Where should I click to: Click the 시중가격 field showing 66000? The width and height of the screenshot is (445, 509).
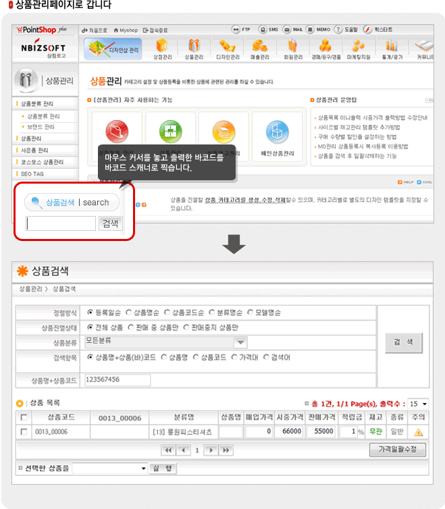pos(290,432)
